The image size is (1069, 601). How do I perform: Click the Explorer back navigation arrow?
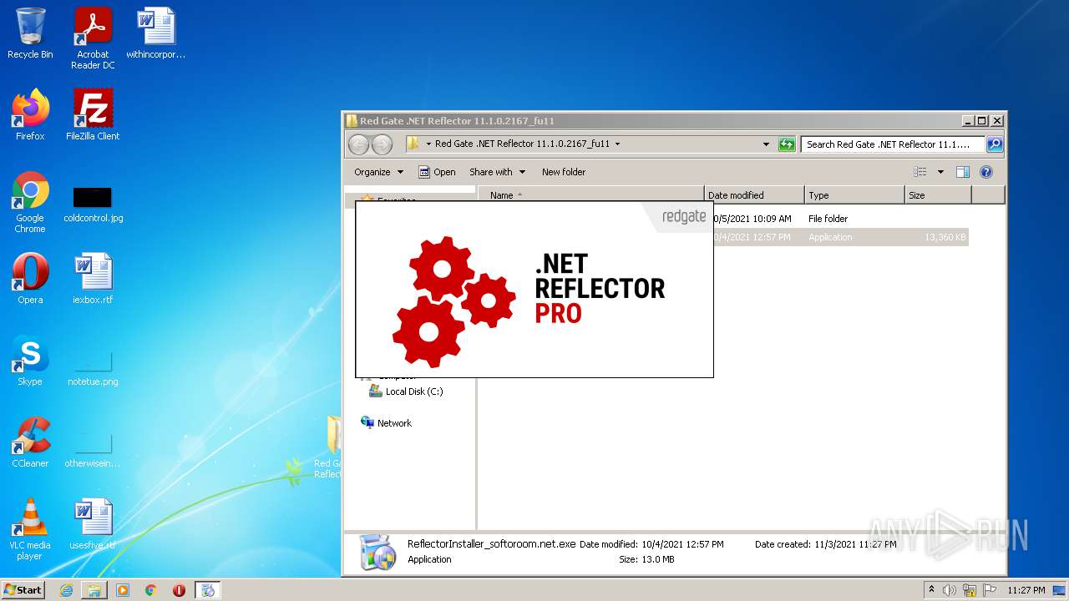[358, 144]
